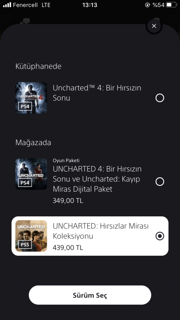Choose the UNCHARTED 4 Dijital Paket title text
Viewport: 180px width, 320px height.
tap(97, 179)
